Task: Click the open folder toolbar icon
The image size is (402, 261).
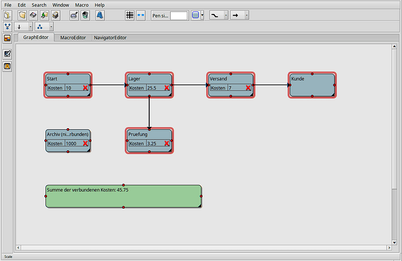Action: (x=22, y=15)
